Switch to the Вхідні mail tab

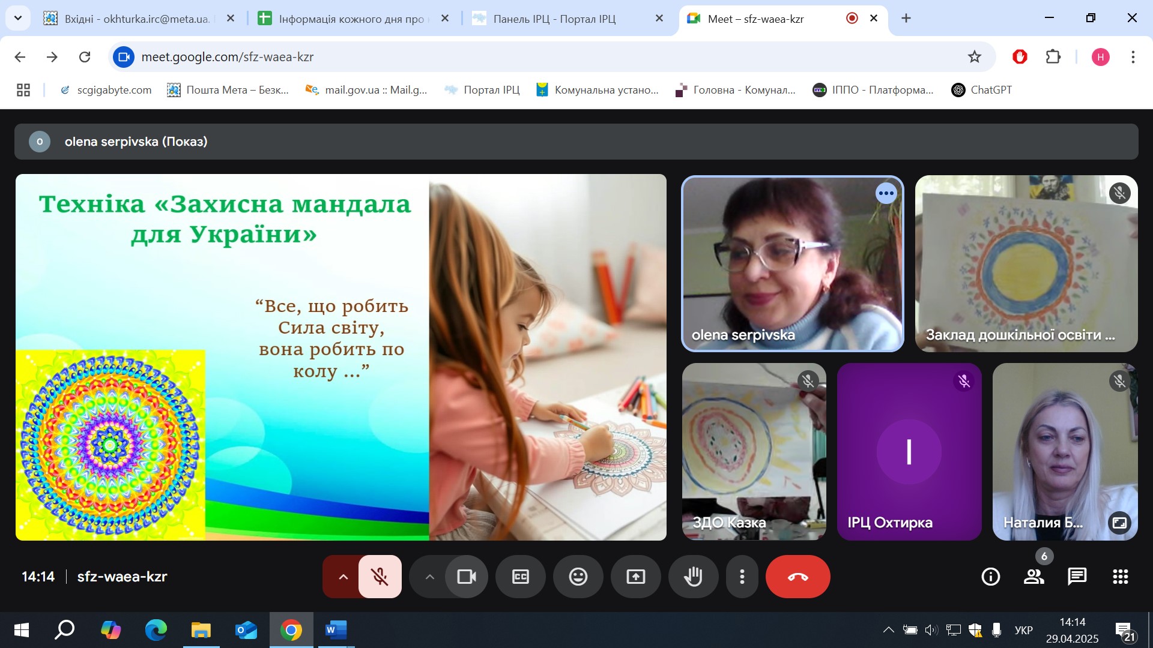[x=136, y=19]
